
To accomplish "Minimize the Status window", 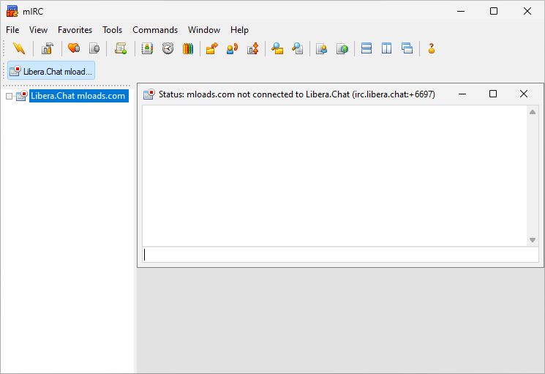I will pyautogui.click(x=462, y=94).
